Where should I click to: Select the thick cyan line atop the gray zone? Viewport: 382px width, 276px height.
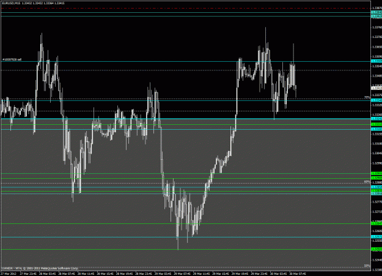click(185, 119)
